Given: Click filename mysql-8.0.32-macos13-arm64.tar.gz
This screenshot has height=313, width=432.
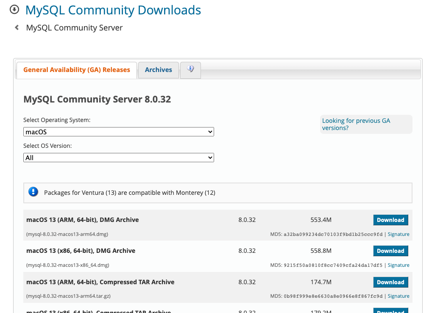Looking at the screenshot, I should pyautogui.click(x=68, y=296).
